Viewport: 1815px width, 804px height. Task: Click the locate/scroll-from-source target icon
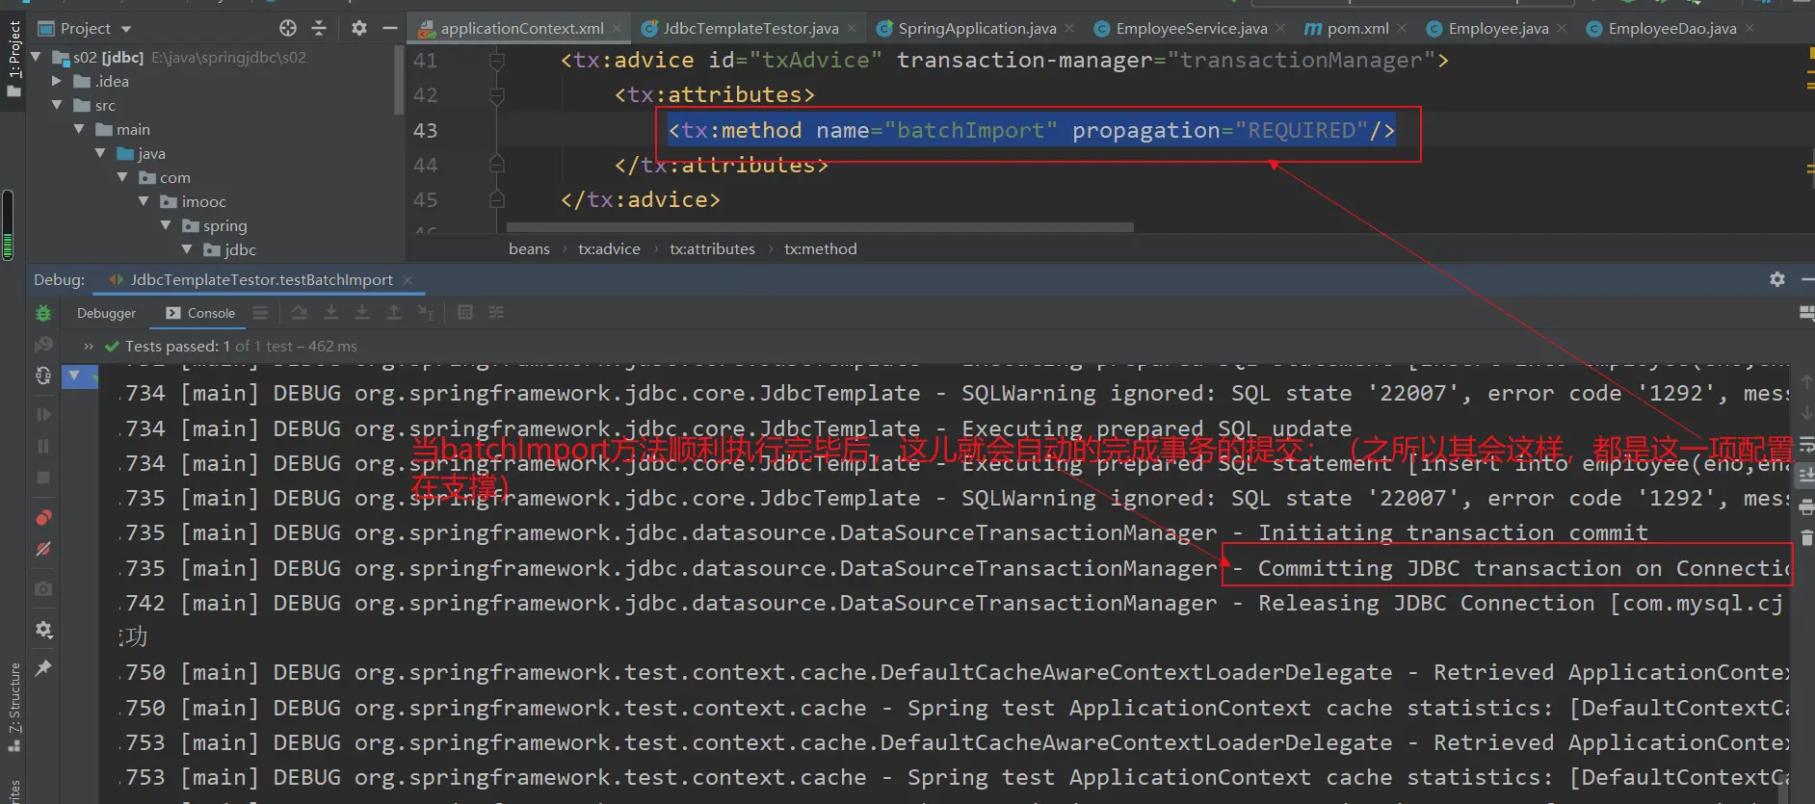point(288,28)
